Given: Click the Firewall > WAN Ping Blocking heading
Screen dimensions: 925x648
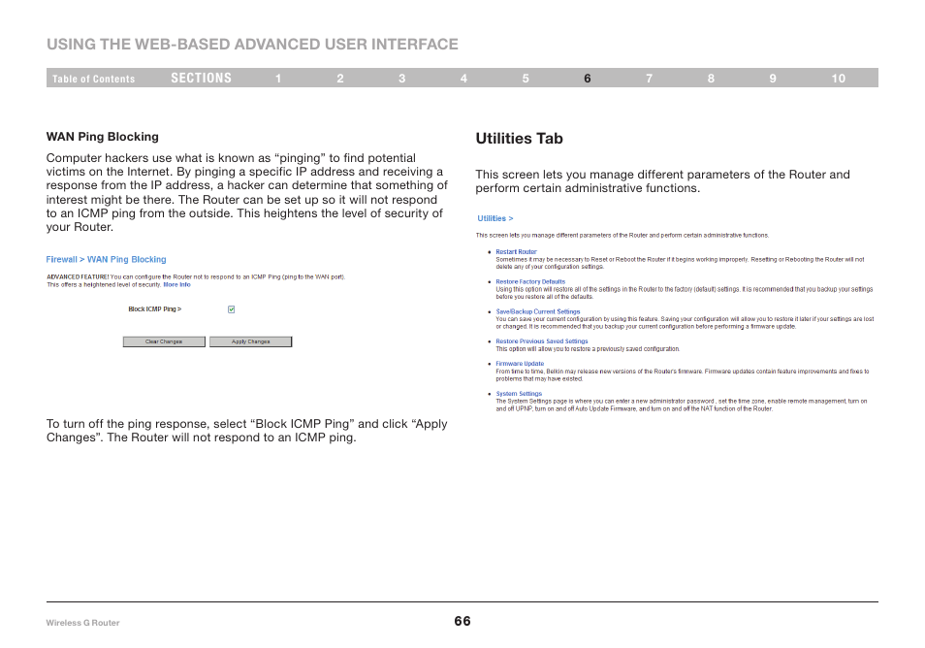Looking at the screenshot, I should [107, 259].
